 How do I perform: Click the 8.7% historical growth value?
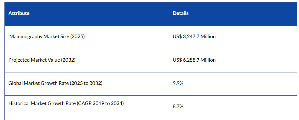tap(178, 106)
